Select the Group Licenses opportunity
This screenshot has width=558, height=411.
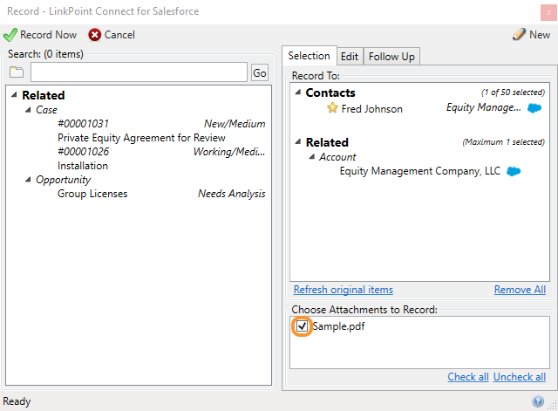[92, 194]
